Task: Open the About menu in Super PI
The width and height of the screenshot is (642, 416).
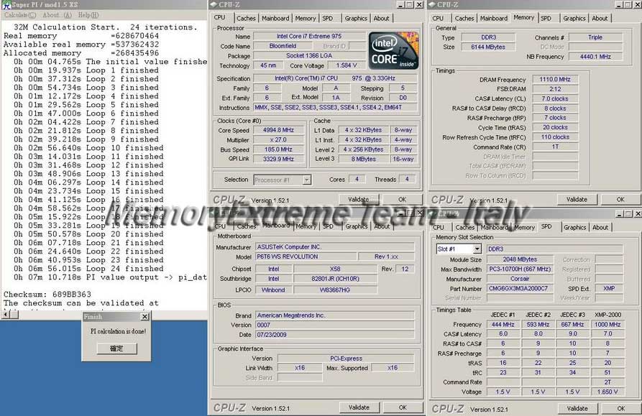Action: click(x=57, y=15)
